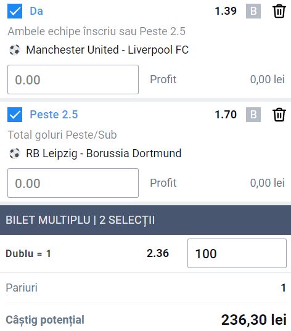Uncheck the Da selection checkbox
Viewport: 291px width, 331px height.
pos(15,11)
